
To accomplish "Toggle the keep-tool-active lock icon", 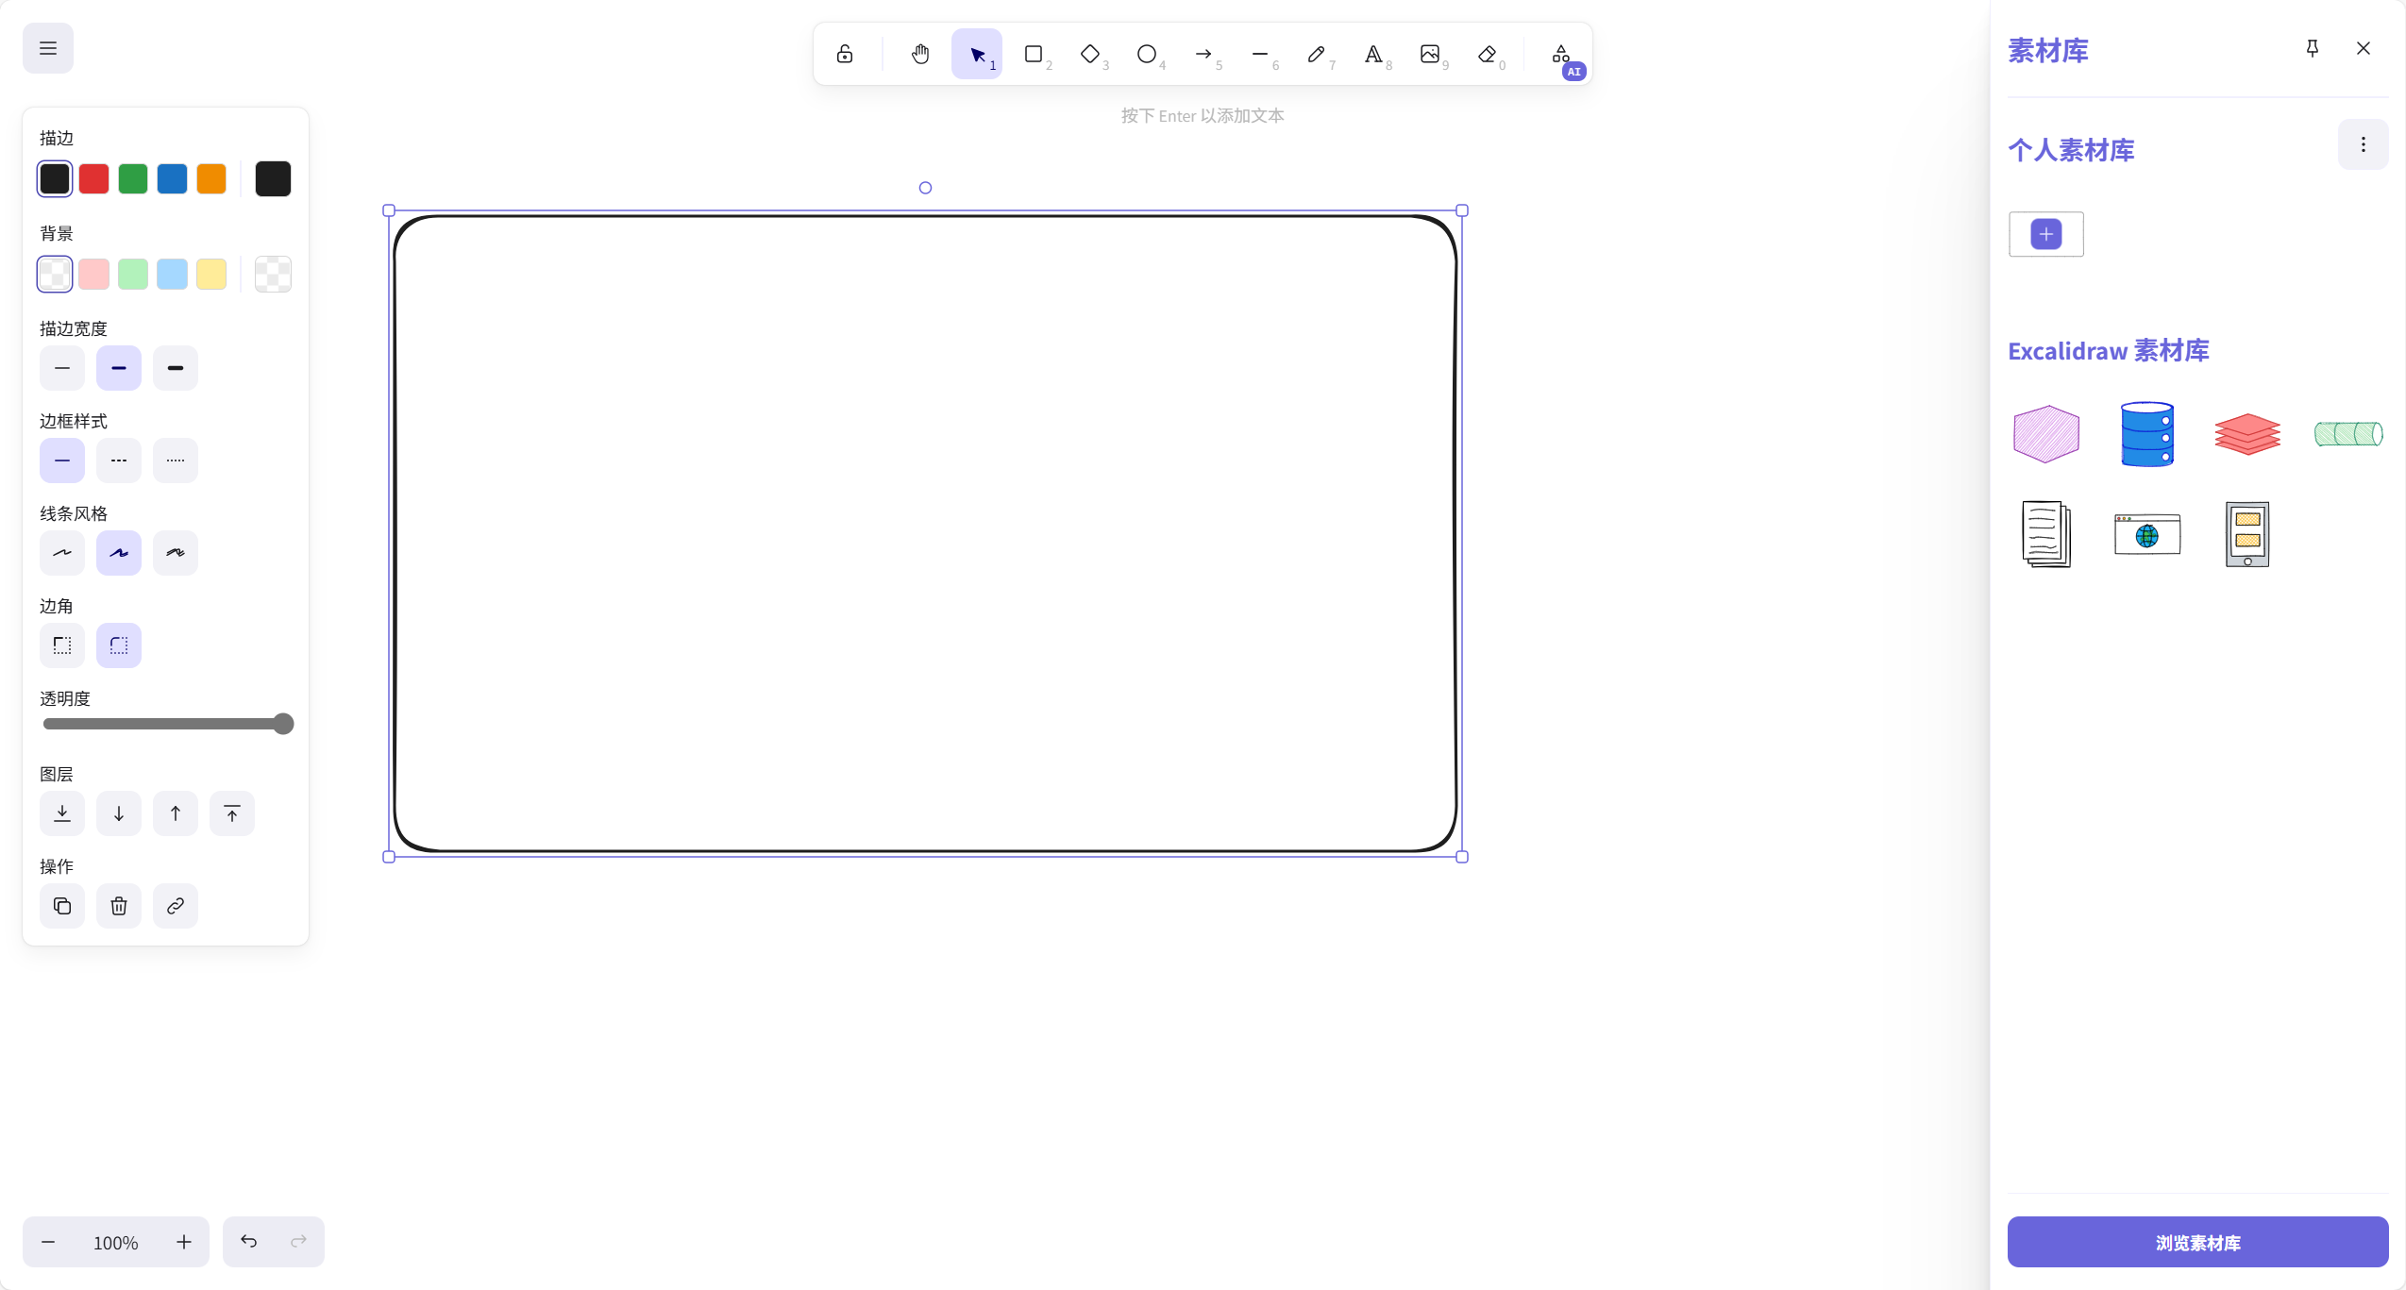I will (x=845, y=54).
